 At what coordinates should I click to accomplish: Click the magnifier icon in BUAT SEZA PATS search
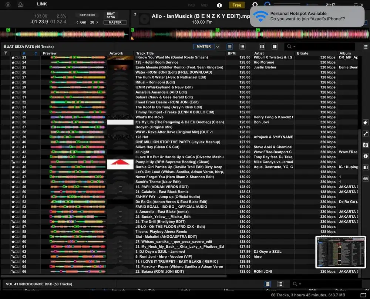(289, 47)
